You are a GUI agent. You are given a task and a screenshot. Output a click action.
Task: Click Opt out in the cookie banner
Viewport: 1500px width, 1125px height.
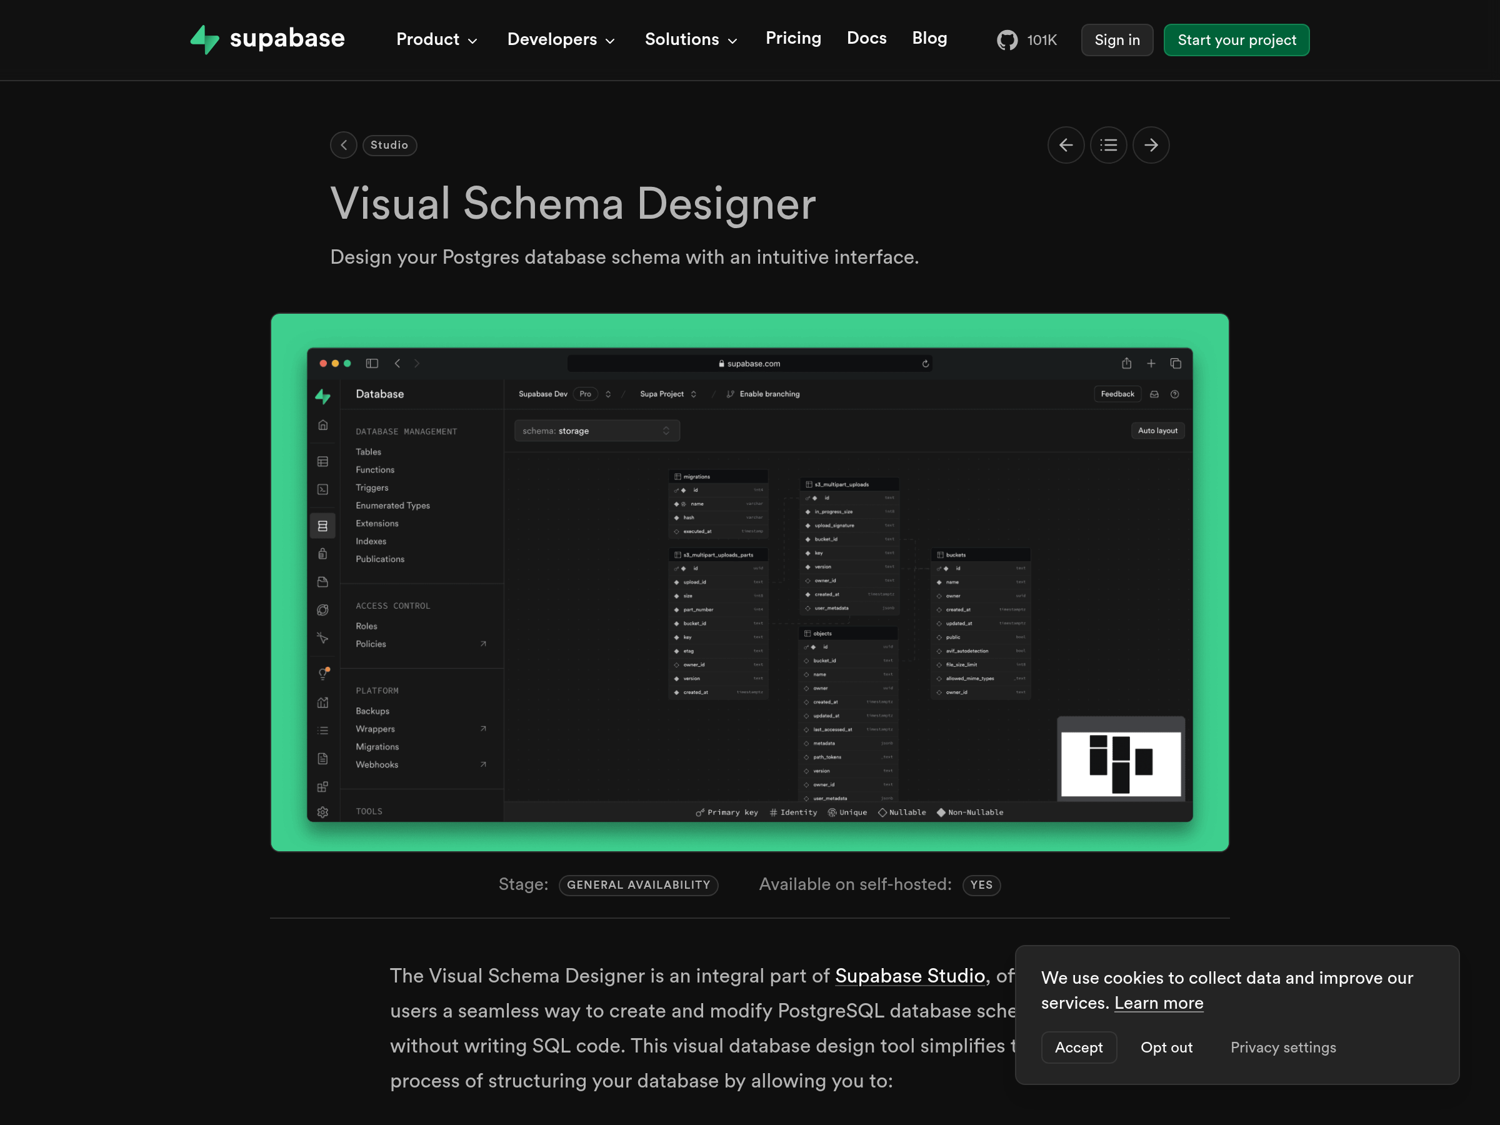click(x=1166, y=1047)
